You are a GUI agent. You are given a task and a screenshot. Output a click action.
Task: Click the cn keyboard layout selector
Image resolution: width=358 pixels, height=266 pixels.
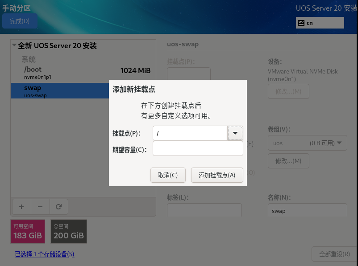[320, 23]
